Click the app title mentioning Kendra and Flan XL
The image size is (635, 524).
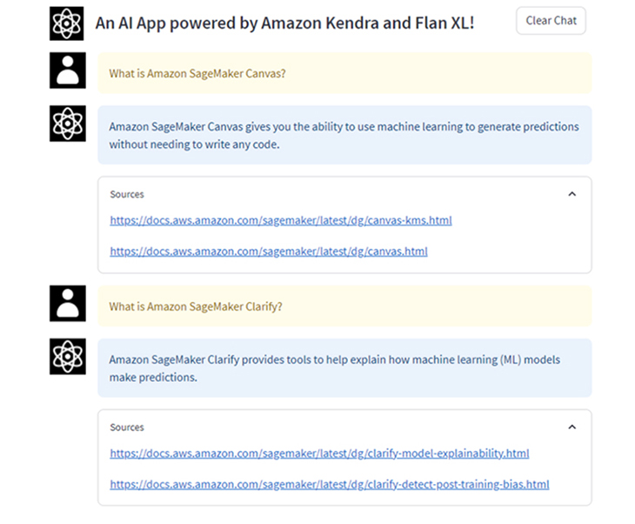pyautogui.click(x=284, y=24)
